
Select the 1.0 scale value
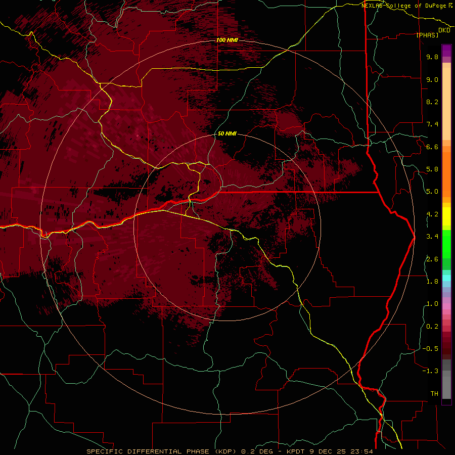coord(432,304)
